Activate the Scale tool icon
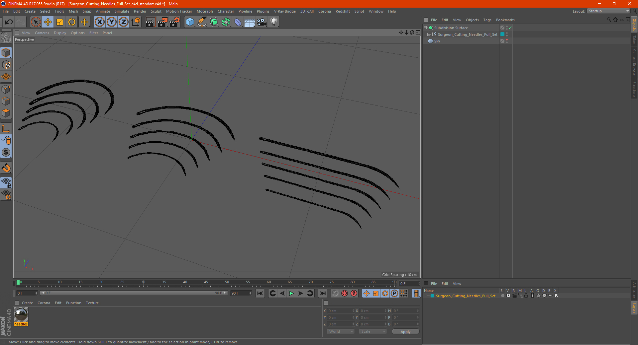The height and width of the screenshot is (345, 638). tap(60, 22)
